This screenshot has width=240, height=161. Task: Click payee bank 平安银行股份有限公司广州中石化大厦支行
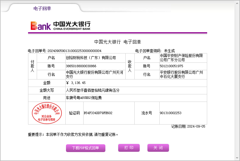point(181,74)
